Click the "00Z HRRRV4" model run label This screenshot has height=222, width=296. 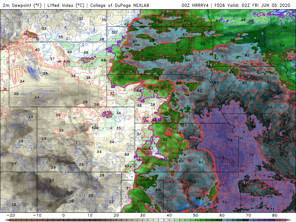coord(195,5)
